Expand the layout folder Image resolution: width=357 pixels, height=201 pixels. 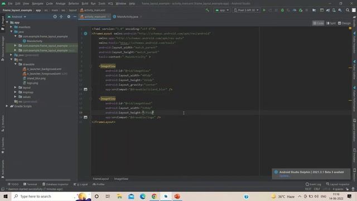coord(16,88)
